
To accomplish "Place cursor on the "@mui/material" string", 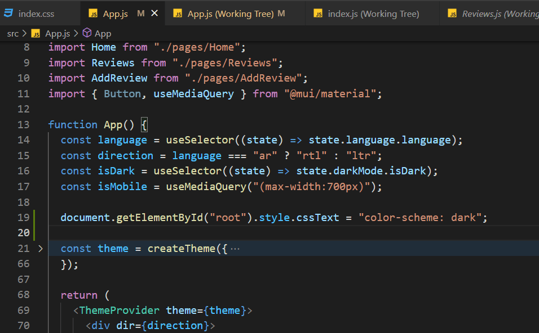I will [x=331, y=93].
